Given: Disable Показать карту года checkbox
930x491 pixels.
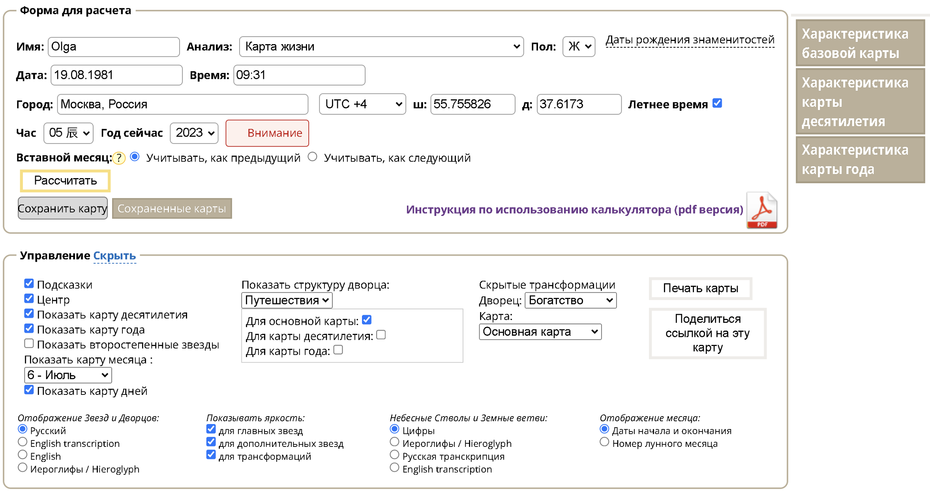Looking at the screenshot, I should point(29,328).
